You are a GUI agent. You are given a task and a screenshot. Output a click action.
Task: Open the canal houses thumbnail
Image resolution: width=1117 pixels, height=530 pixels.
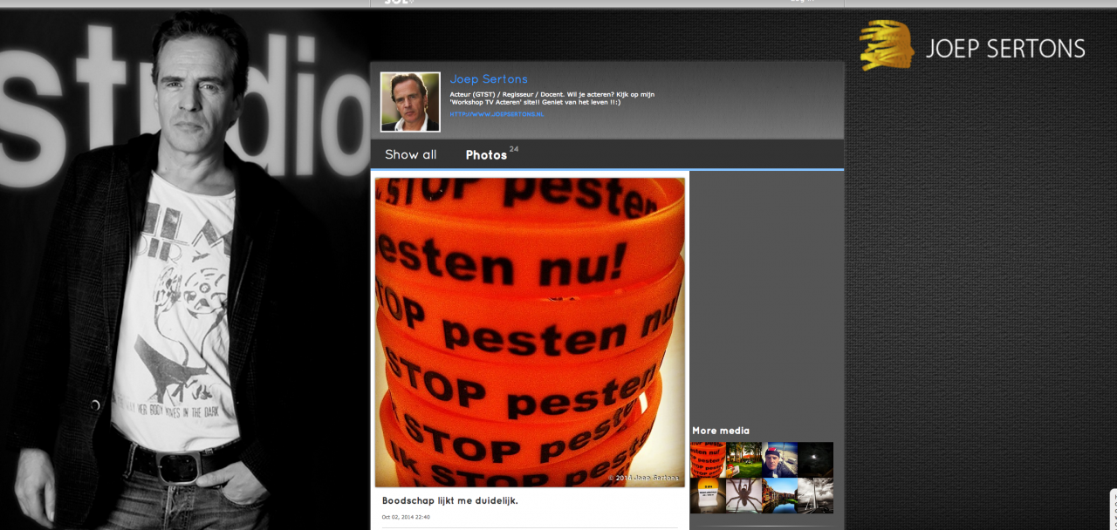(779, 495)
